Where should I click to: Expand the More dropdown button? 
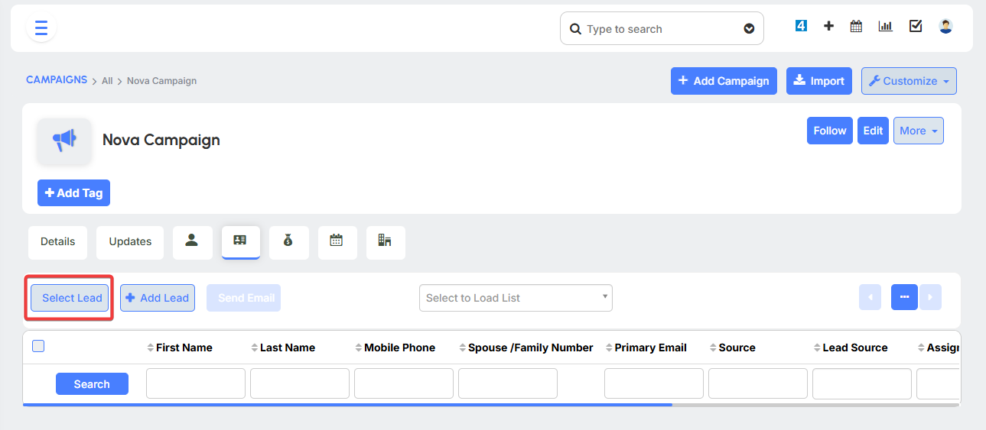coord(918,131)
